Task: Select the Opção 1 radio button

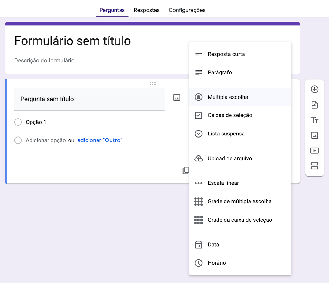Action: [x=18, y=122]
